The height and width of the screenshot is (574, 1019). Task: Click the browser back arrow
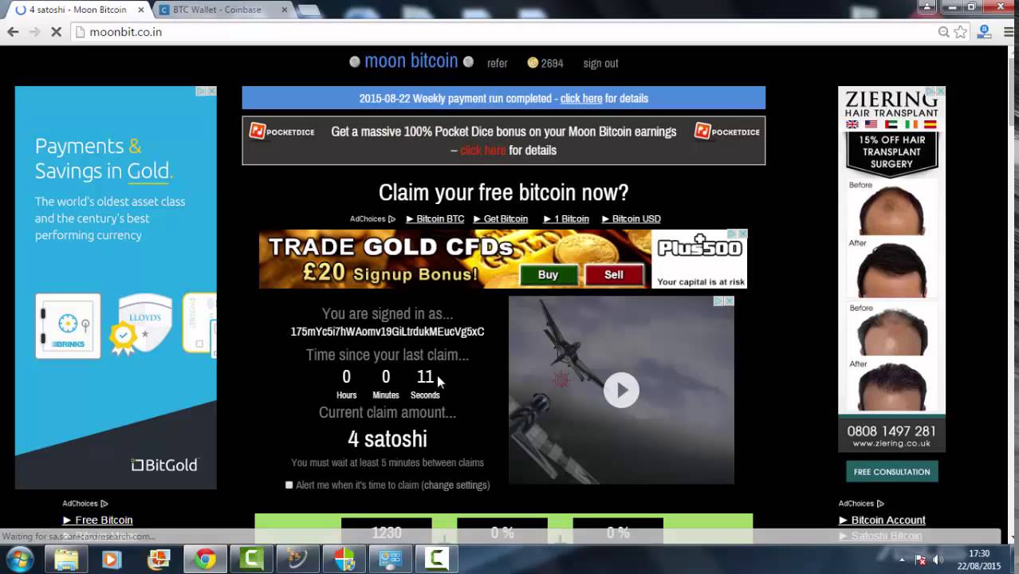point(13,32)
